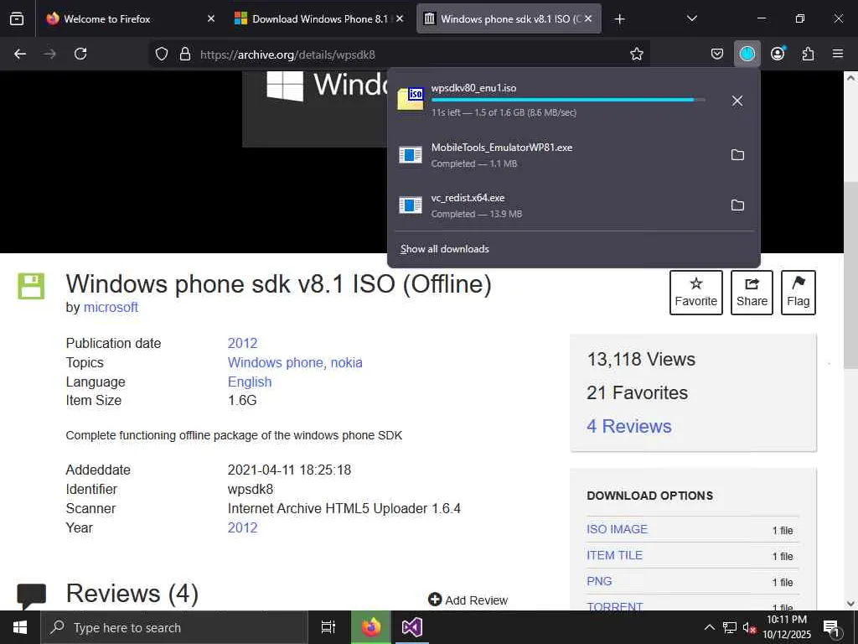The image size is (858, 644).
Task: Click the 21 Favorites text
Action: [x=638, y=392]
